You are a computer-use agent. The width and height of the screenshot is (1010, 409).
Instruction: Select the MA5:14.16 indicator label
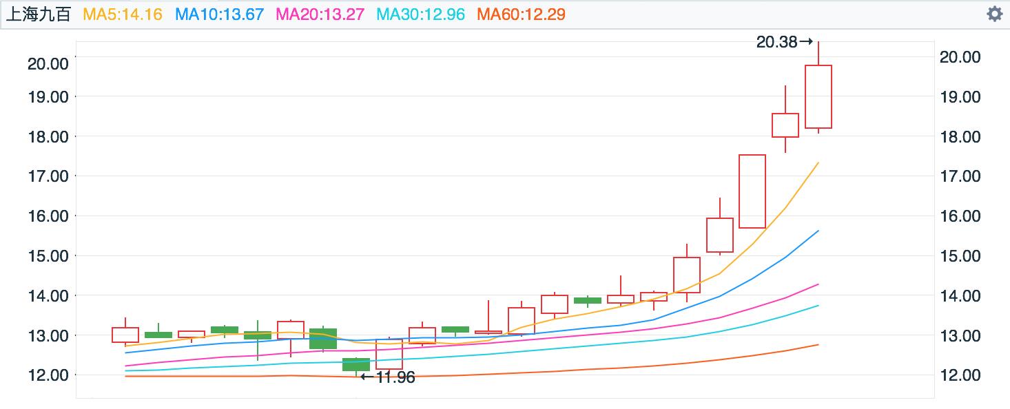click(123, 14)
